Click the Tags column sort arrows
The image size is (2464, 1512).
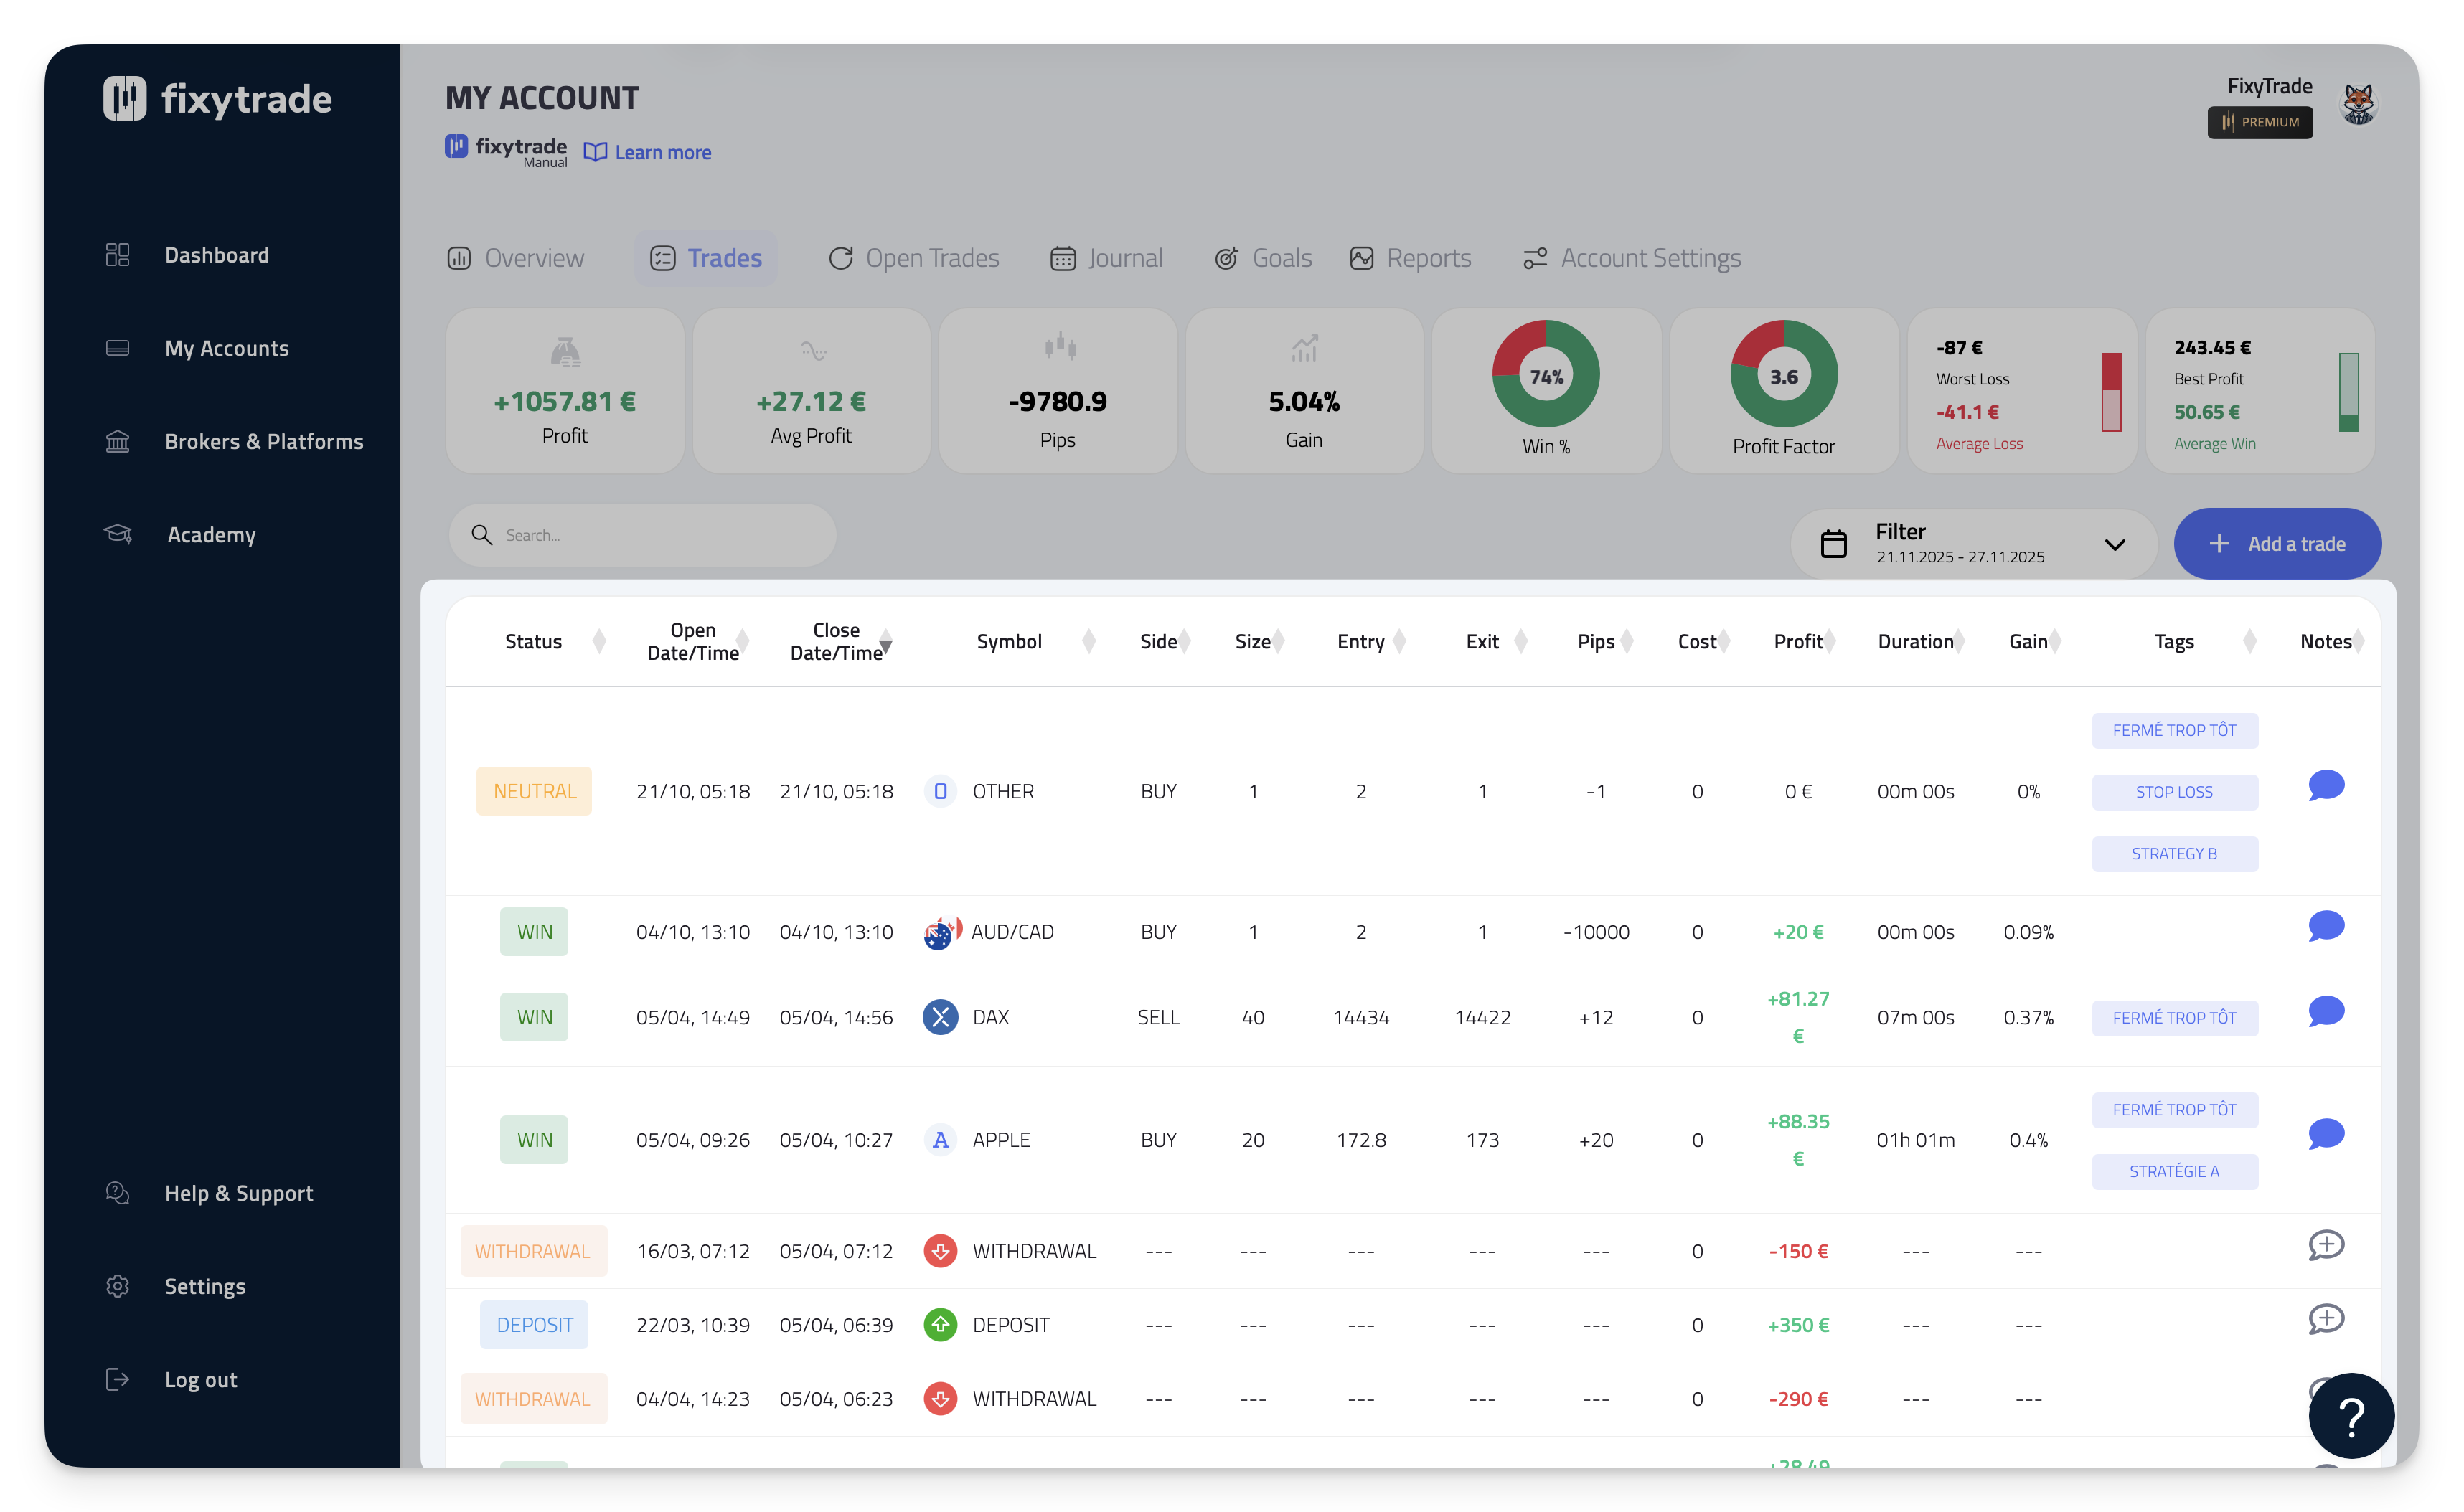[x=2250, y=642]
